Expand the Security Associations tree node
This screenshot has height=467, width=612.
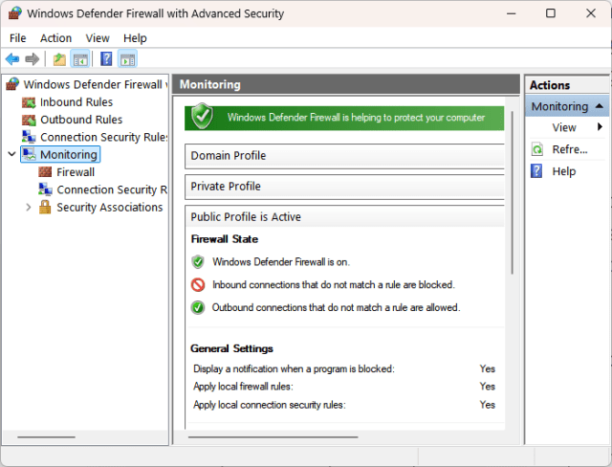pos(29,207)
